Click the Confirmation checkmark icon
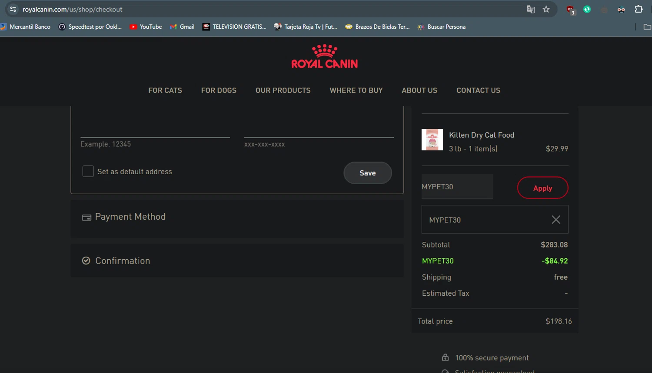 (x=86, y=261)
